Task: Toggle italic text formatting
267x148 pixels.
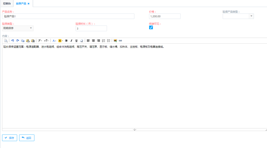Action: (x=71, y=41)
